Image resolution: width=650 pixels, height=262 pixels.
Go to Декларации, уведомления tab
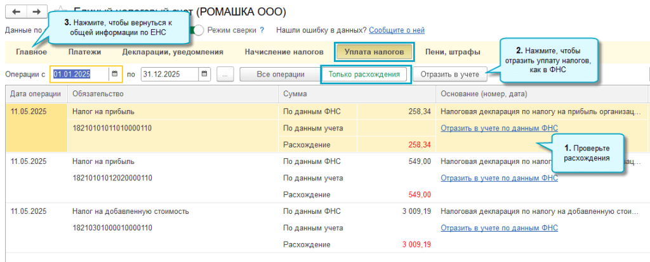point(172,52)
